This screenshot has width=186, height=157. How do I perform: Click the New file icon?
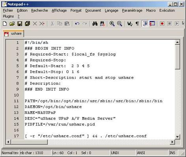pos(5,24)
